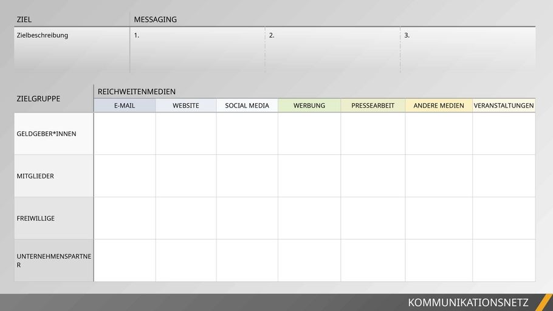
Task: Click the FREIWILLIGE WEBSITE cell
Action: 186,218
